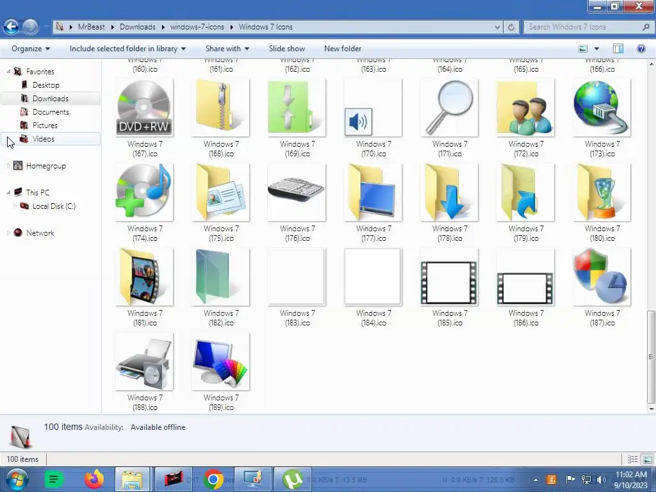Open Downloads in Favorites
This screenshot has height=492, width=656.
coord(50,98)
